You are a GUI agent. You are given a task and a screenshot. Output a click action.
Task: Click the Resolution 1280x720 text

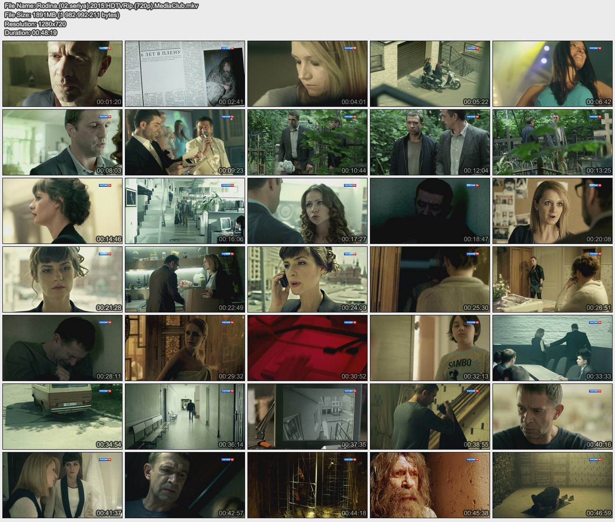35,24
